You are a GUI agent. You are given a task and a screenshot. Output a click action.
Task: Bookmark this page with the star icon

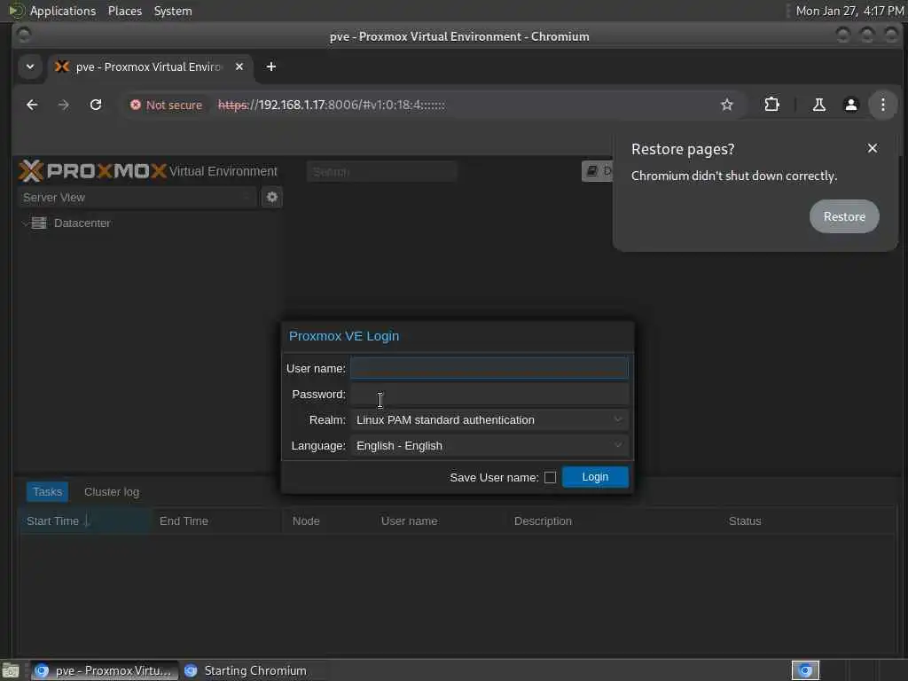727,105
